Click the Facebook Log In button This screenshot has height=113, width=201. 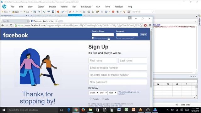pos(144,35)
